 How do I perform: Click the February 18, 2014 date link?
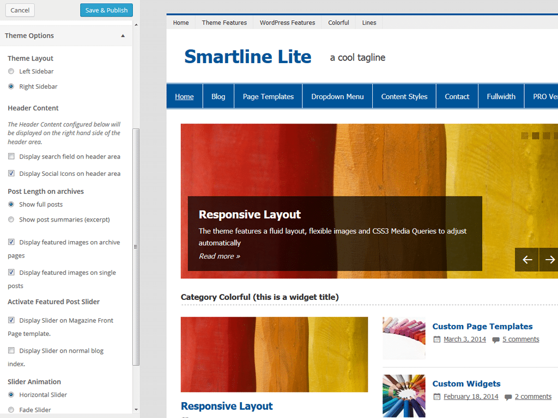pos(471,396)
